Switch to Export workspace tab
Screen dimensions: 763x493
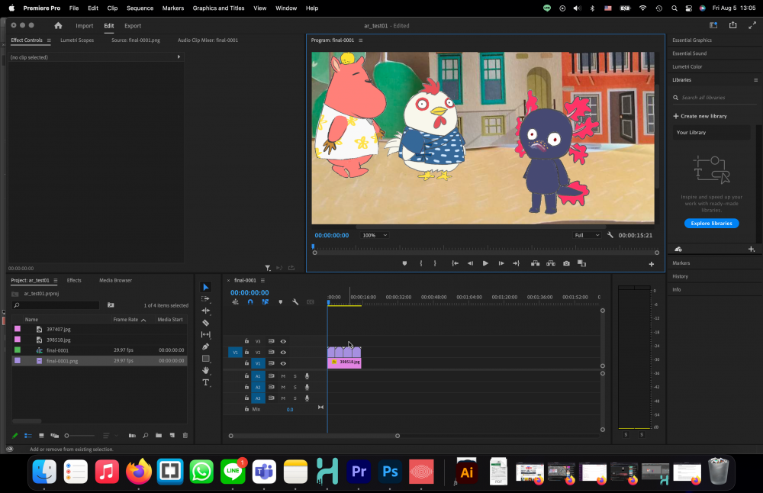pyautogui.click(x=132, y=26)
